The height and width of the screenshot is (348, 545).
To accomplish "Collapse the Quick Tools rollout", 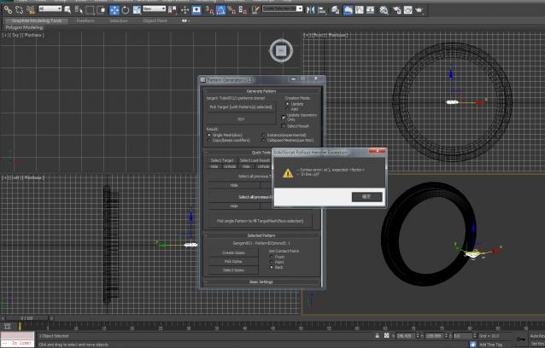I will [261, 153].
